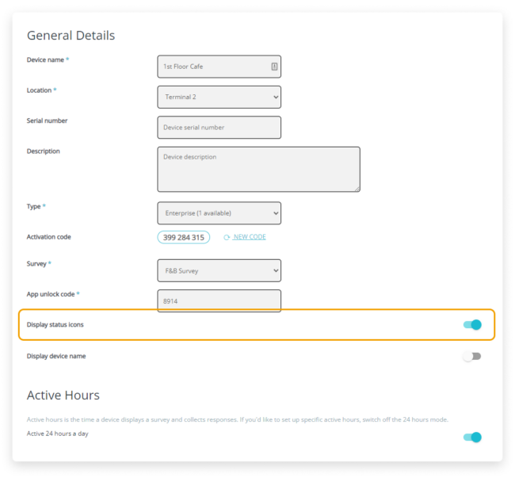515x478 pixels.
Task: Click the description textarea resize handle
Action: pos(357,189)
